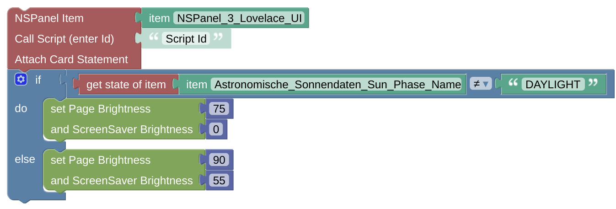Edit the Script Id text field
616x209 pixels.
tap(186, 39)
